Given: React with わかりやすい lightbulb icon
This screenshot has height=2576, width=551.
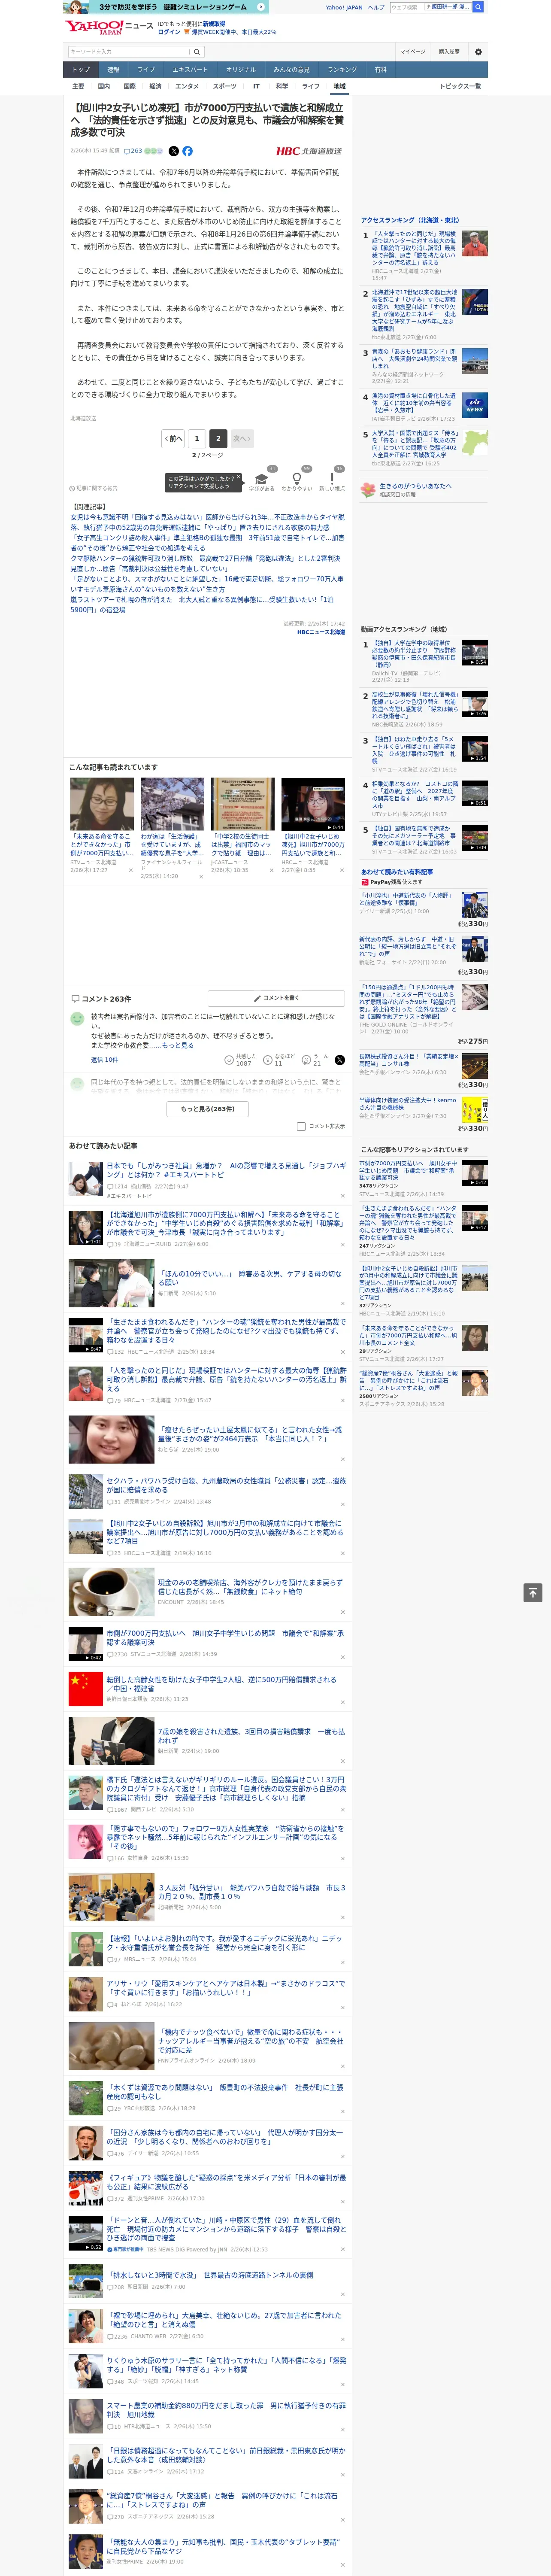Looking at the screenshot, I should click(297, 480).
